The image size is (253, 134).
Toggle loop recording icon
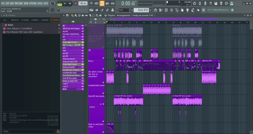tap(113, 3)
